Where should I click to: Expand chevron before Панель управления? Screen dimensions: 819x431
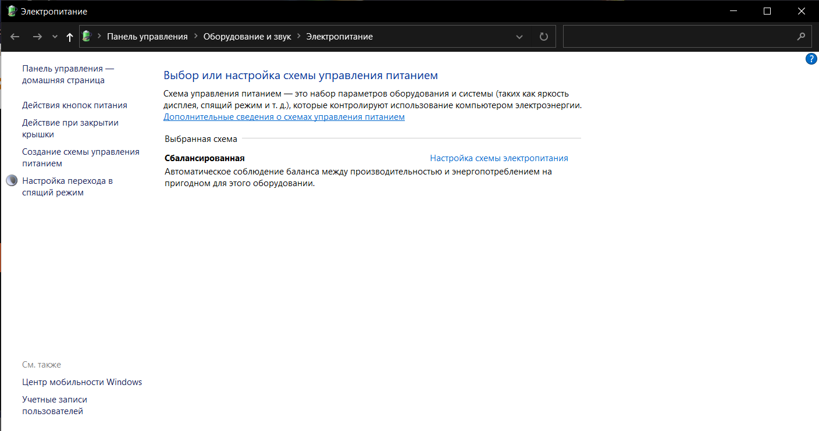point(99,36)
